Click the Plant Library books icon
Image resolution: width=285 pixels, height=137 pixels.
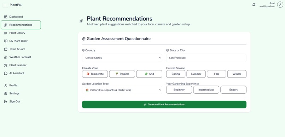tap(6, 33)
